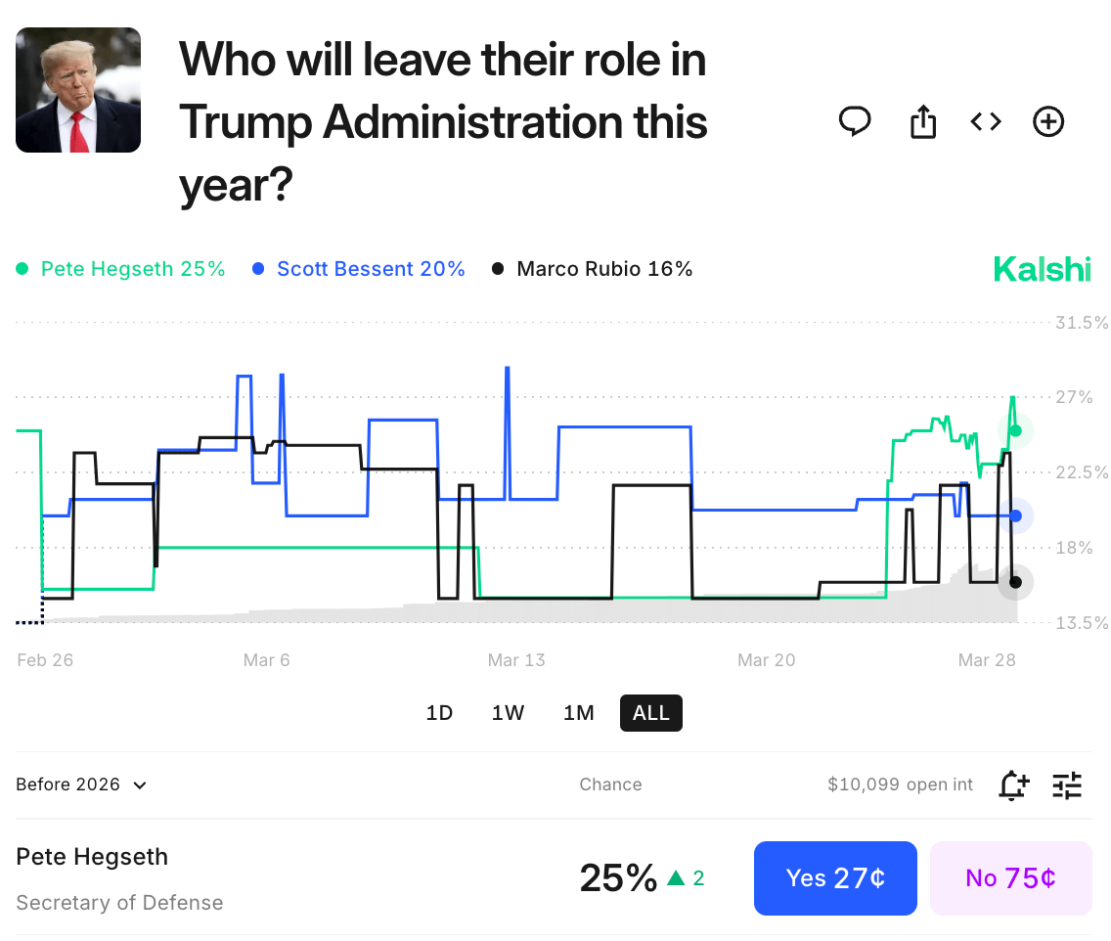Screen dimensions: 1111x941
Task: Toggle Pete Hegseth series in legend
Action: (x=120, y=269)
